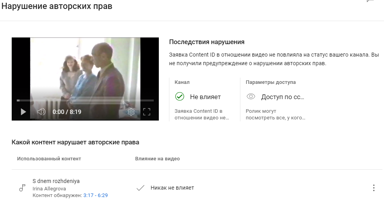
Task: Click the 'Канал' label
Action: click(182, 82)
